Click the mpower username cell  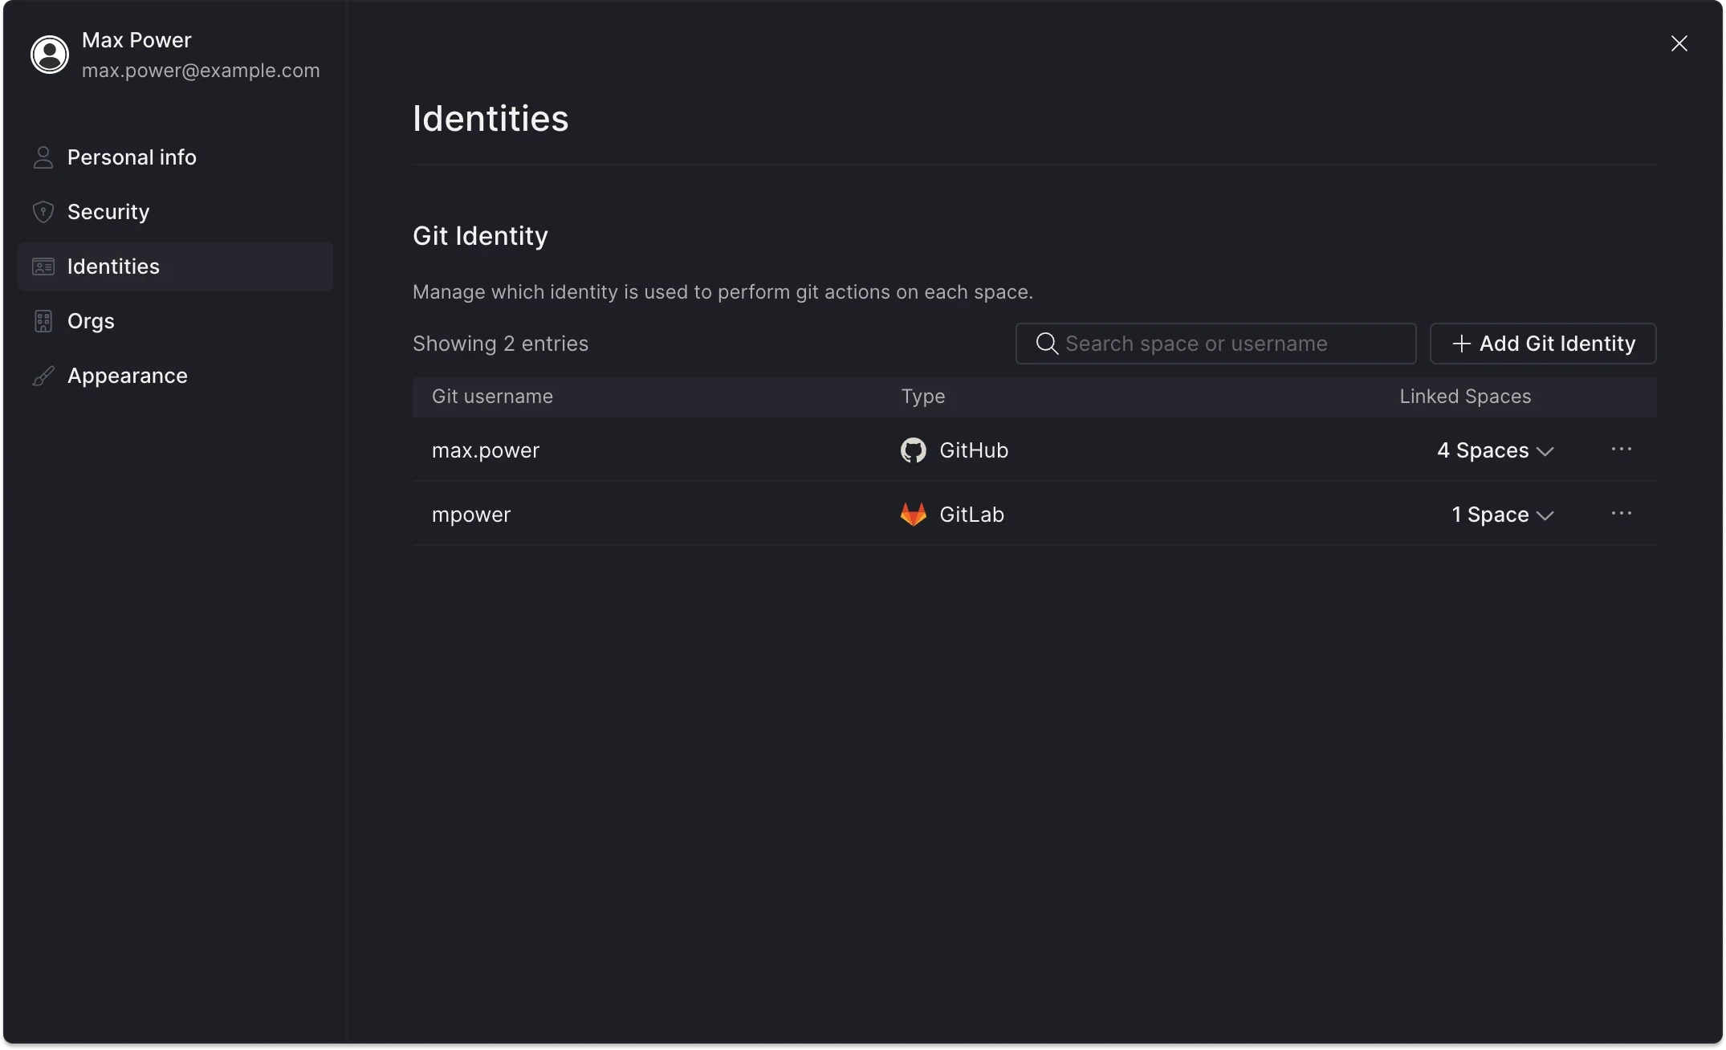(471, 515)
